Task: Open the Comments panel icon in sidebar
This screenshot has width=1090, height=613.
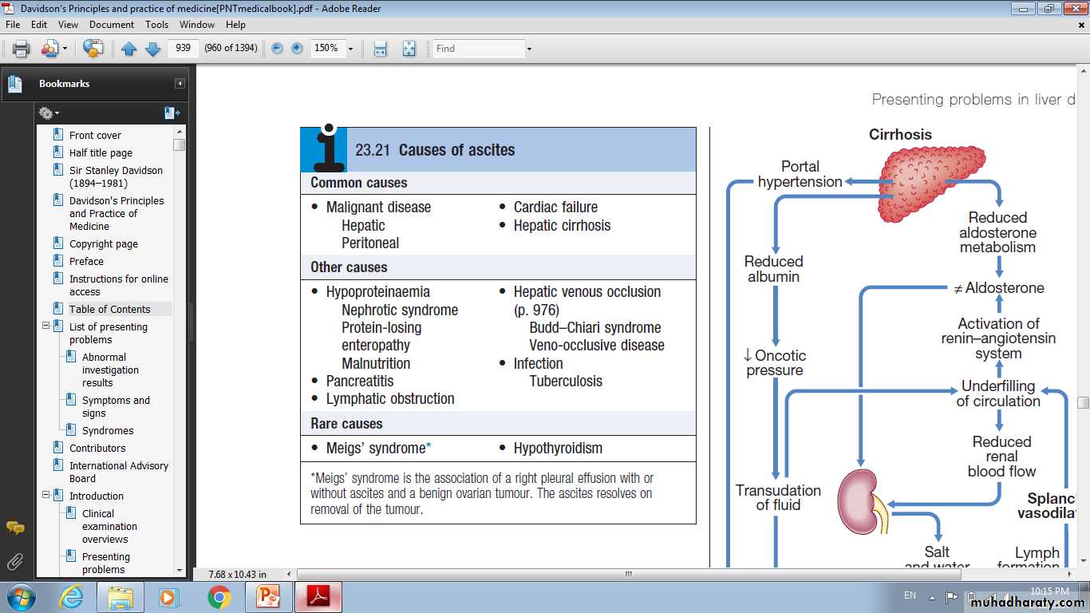Action: click(14, 528)
